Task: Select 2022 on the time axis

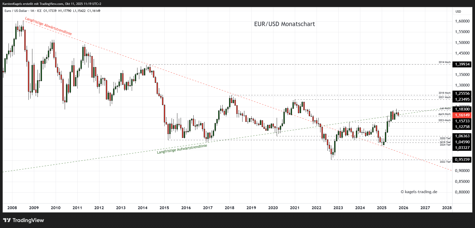Action: pos(316,208)
